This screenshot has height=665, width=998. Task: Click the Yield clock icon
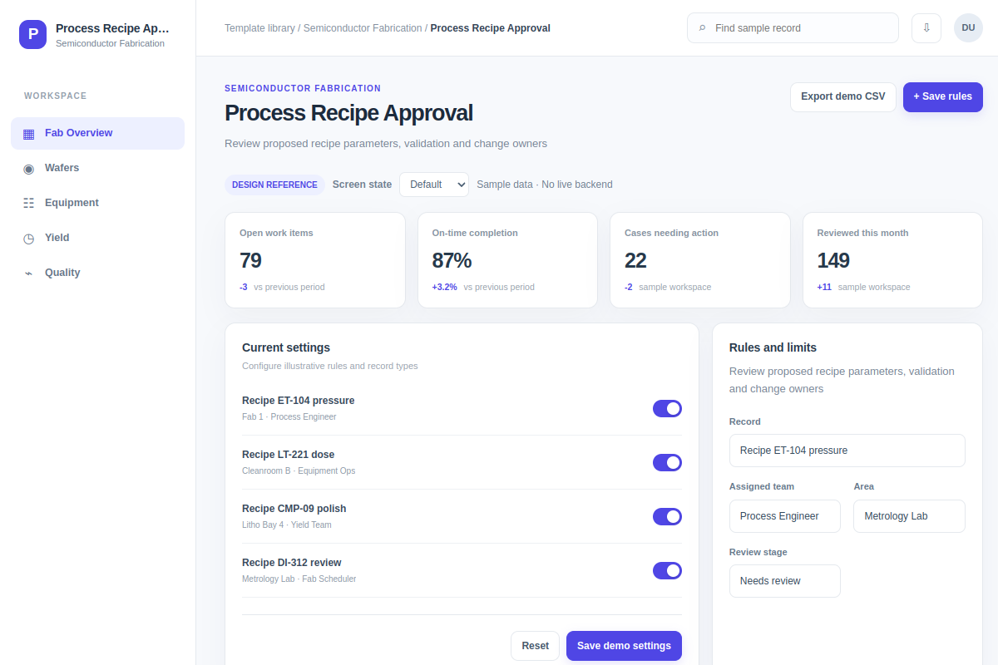(x=28, y=239)
